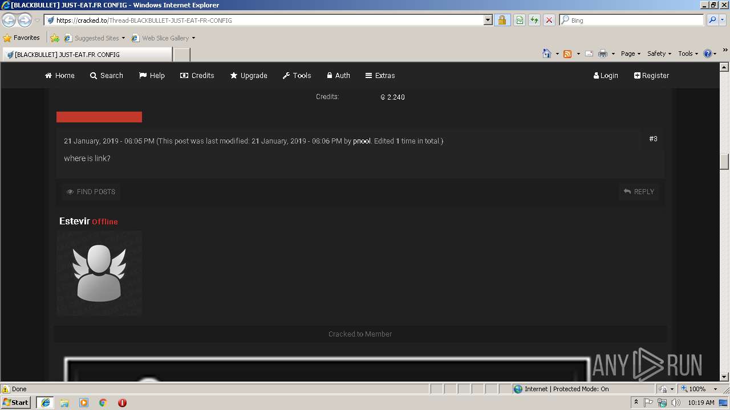This screenshot has width=730, height=410.
Task: Open the Page menu
Action: pos(631,54)
